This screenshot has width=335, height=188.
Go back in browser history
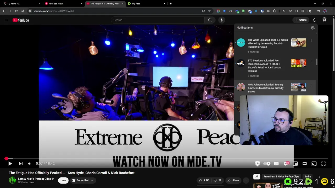pos(4,11)
